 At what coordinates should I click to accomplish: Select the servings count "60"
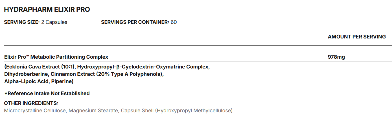point(174,22)
